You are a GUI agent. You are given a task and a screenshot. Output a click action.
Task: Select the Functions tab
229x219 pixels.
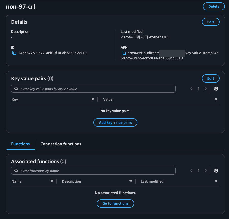tap(21, 144)
